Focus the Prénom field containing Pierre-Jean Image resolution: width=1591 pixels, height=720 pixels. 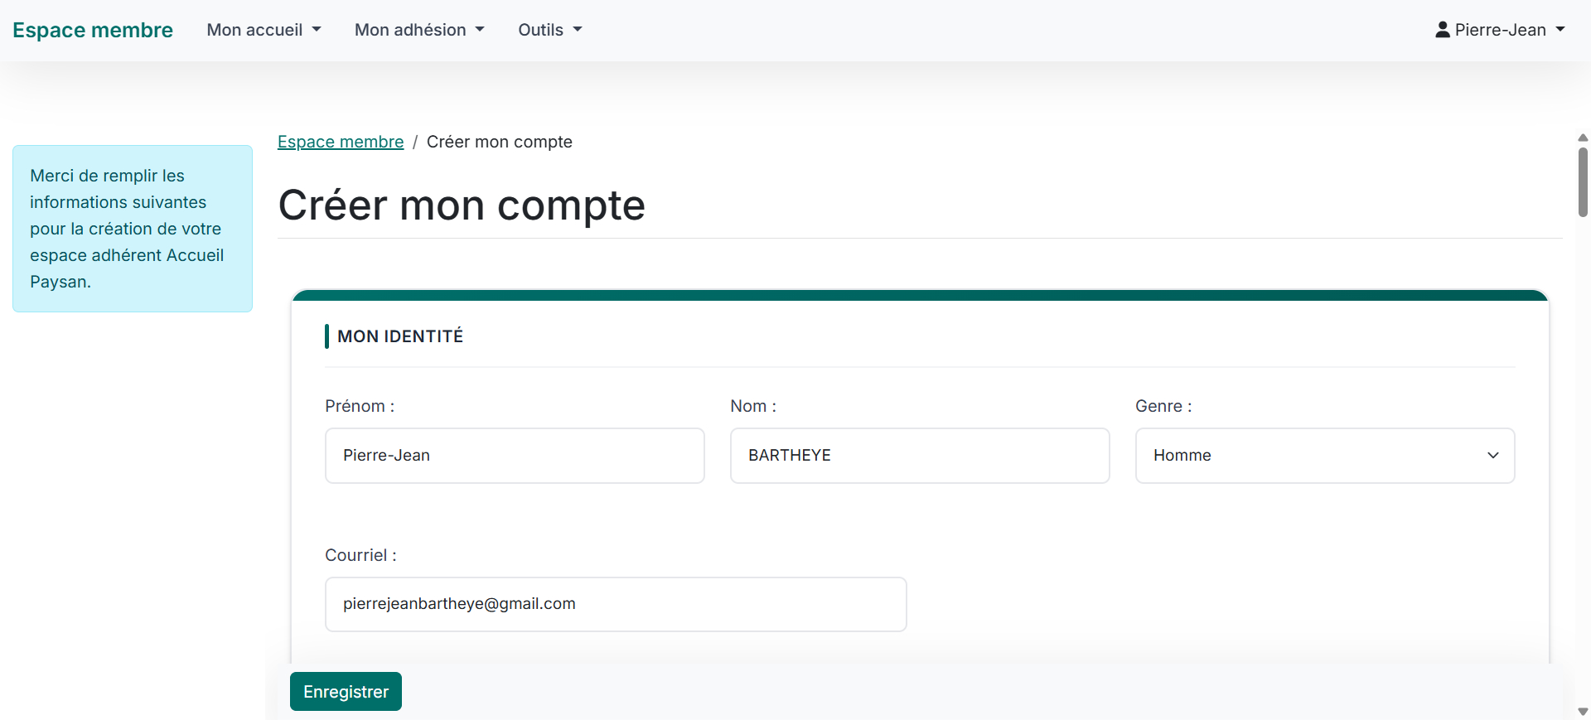[x=515, y=456]
